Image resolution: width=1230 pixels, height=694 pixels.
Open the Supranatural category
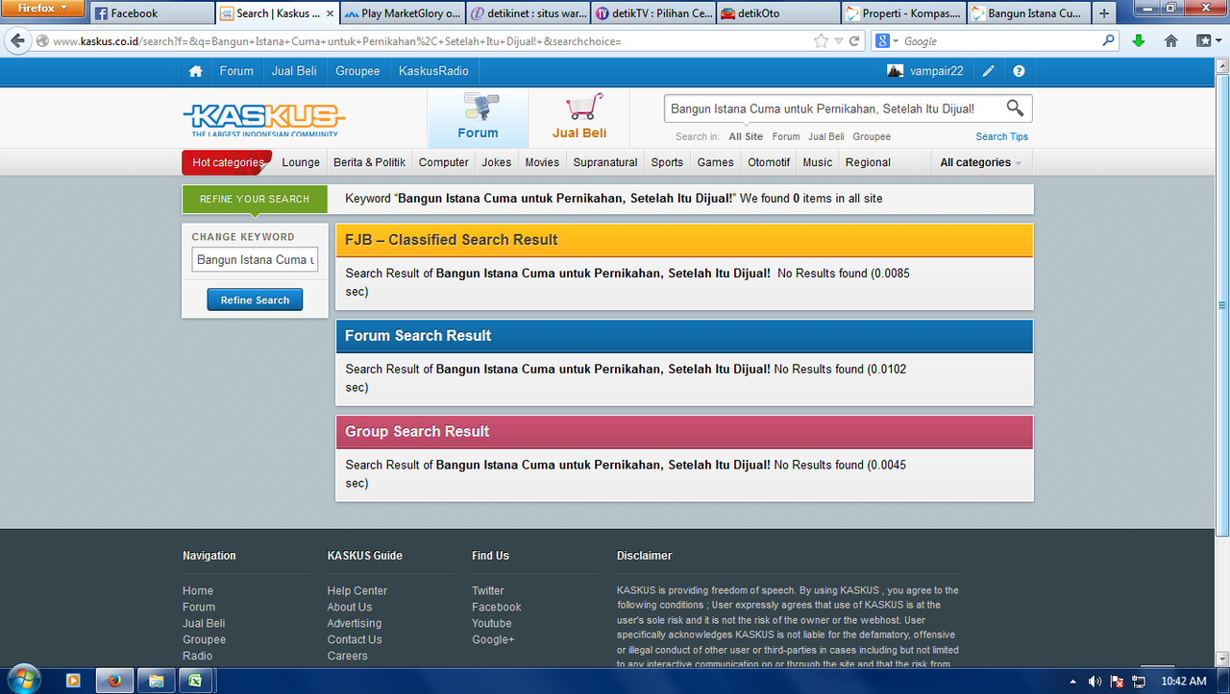(x=605, y=162)
